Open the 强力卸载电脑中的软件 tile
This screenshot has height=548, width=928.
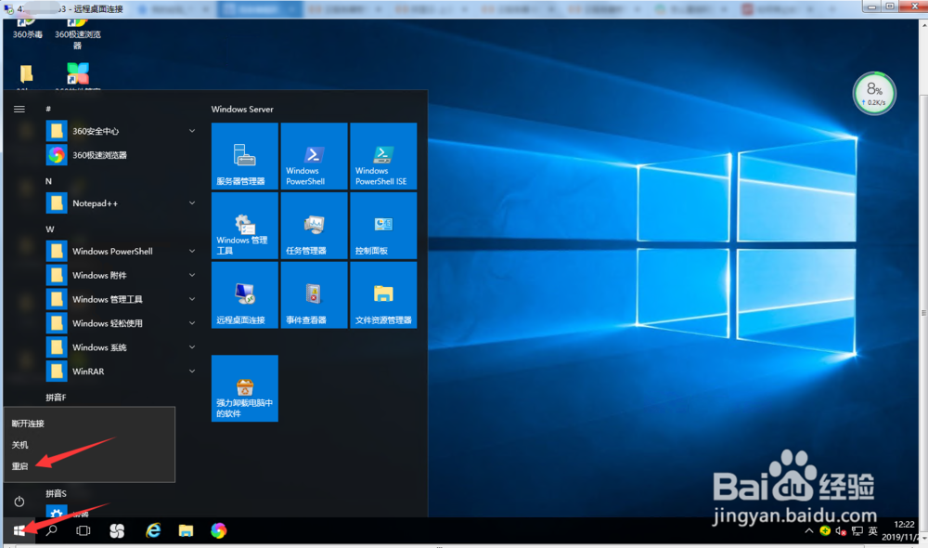[244, 388]
